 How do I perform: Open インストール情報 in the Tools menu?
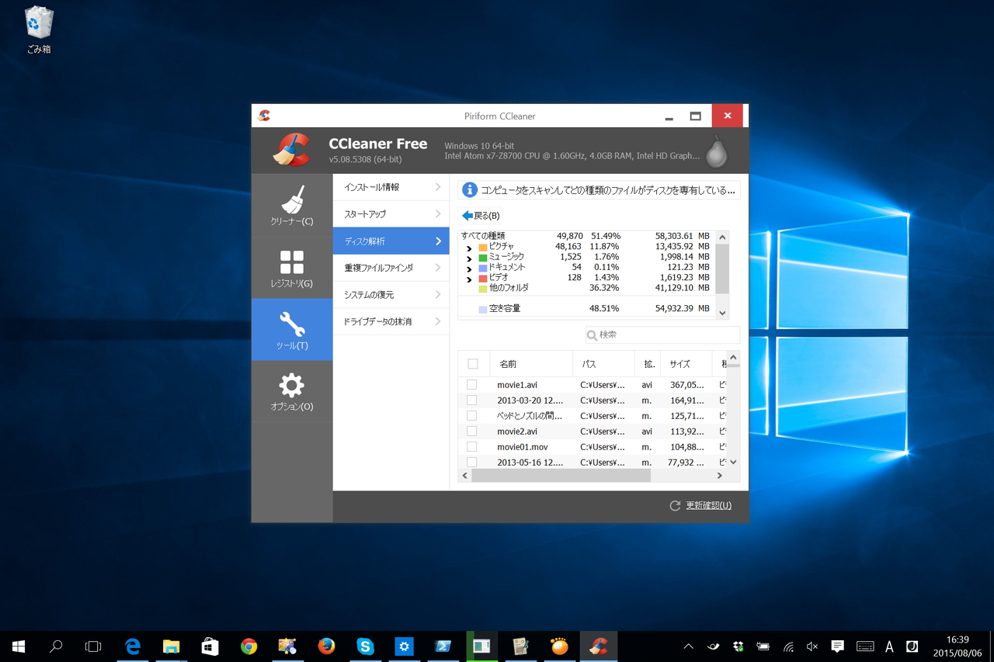point(391,187)
